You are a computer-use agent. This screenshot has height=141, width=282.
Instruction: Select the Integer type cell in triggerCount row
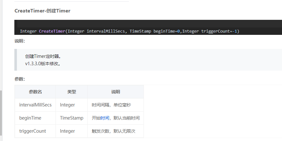71,131
